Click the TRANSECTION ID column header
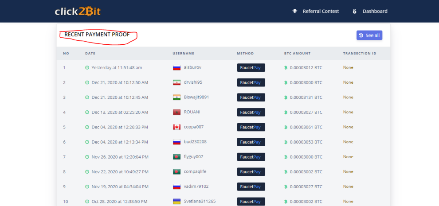Viewport: 439px width, 206px height. [360, 54]
